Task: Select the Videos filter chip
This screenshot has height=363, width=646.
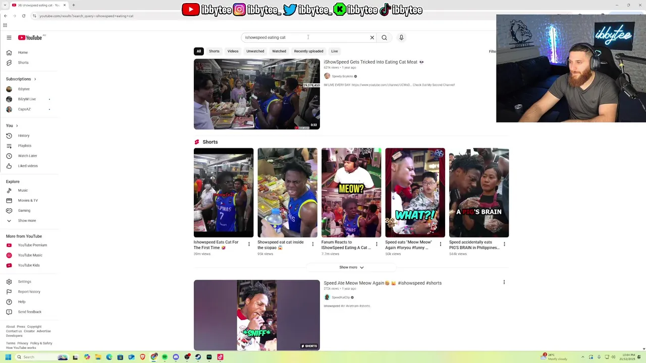Action: coord(233,51)
